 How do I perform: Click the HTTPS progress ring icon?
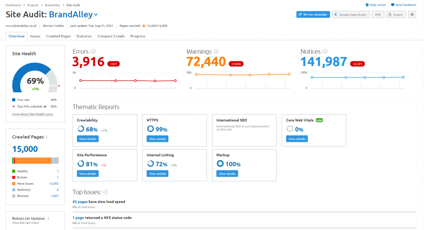tap(150, 129)
